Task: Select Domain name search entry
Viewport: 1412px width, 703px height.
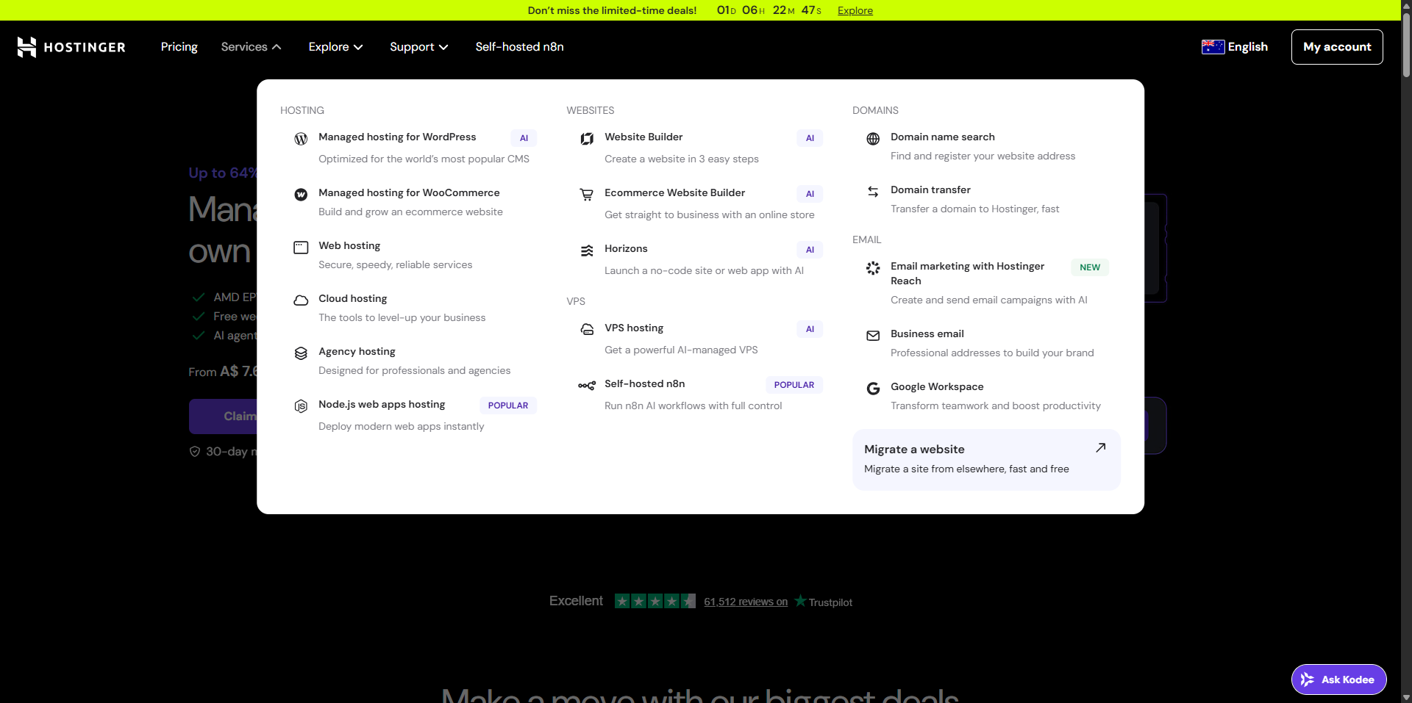Action: tap(987, 146)
